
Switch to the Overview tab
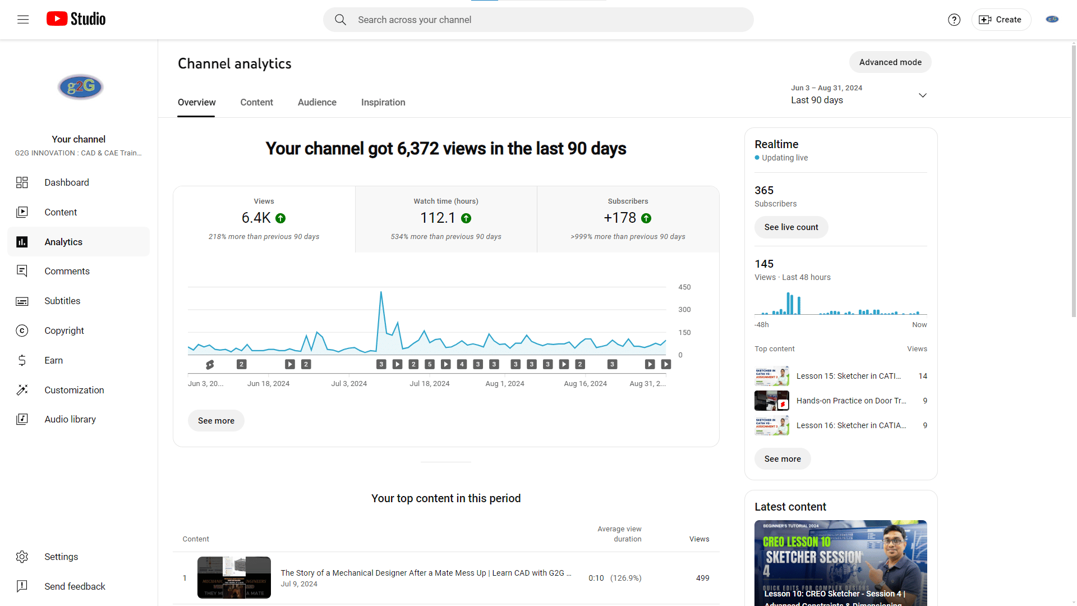[196, 102]
